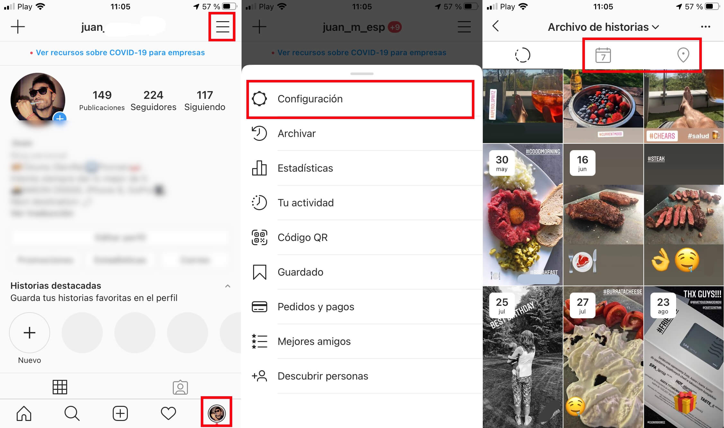Tap the calendar filter icon in stories archive

pos(603,55)
